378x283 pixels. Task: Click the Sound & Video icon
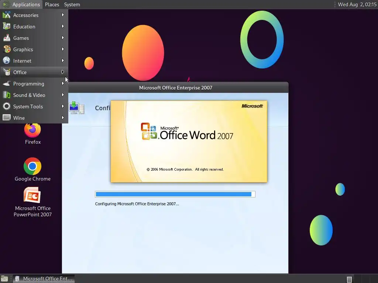click(7, 95)
